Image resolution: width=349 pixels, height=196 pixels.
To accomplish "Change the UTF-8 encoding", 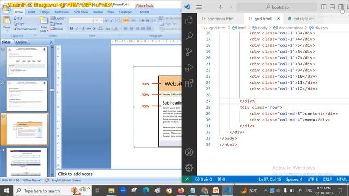I will pyautogui.click(x=312, y=179).
